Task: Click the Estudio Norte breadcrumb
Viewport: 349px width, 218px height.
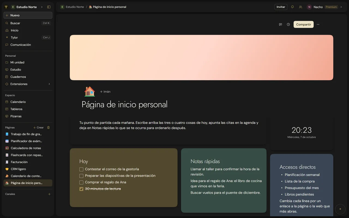Action: tap(72, 7)
